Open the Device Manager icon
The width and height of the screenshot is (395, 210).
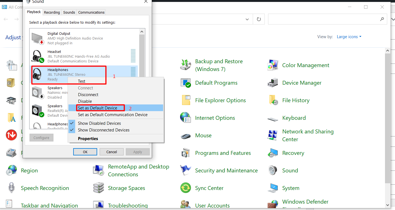pyautogui.click(x=272, y=83)
